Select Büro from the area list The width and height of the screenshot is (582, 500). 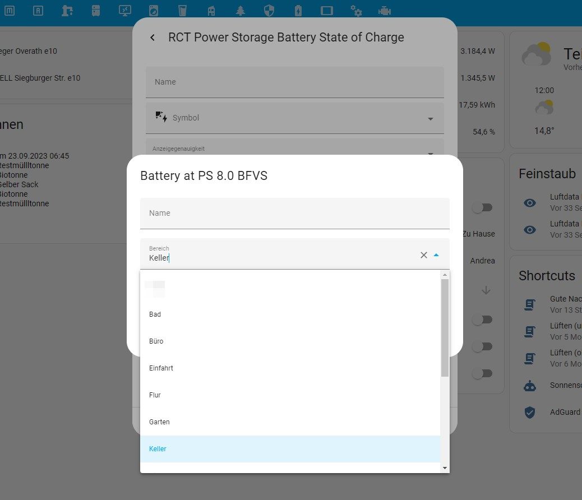[x=290, y=341]
